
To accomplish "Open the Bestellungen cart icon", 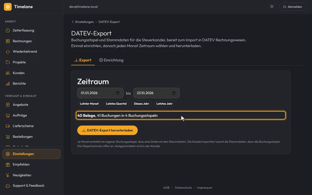I will pyautogui.click(x=8, y=137).
